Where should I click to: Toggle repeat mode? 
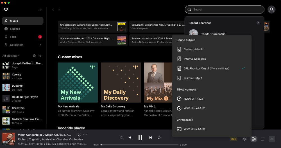pos(159,138)
